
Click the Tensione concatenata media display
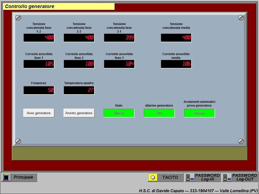tap(176, 38)
